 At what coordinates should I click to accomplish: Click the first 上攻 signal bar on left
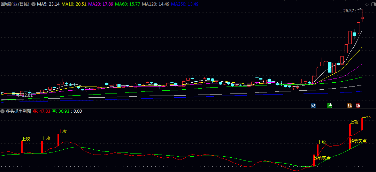[x=22, y=147]
